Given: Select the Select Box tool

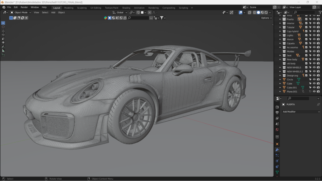Looking at the screenshot, I should coord(3,23).
